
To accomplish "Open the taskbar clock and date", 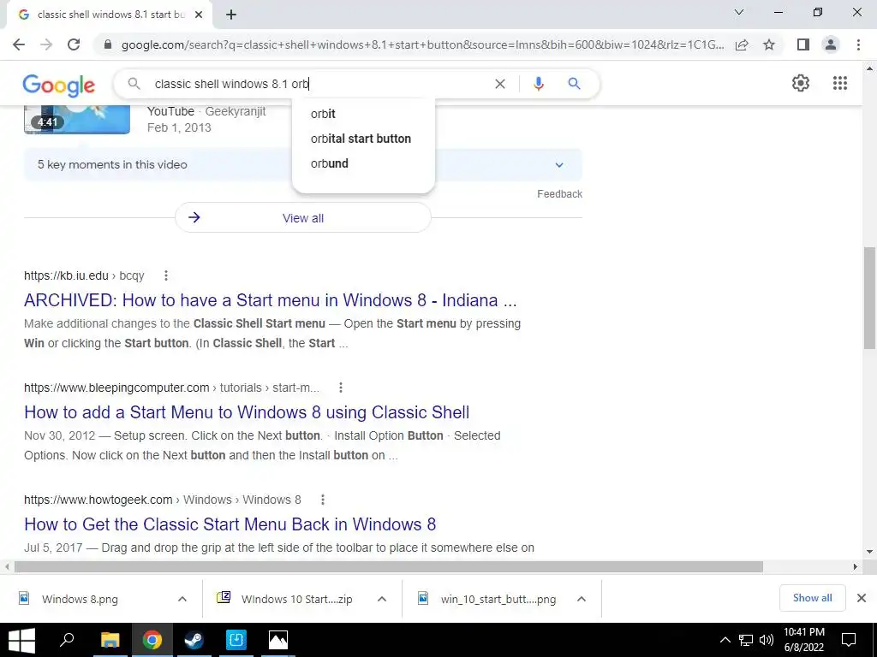I will coord(803,640).
